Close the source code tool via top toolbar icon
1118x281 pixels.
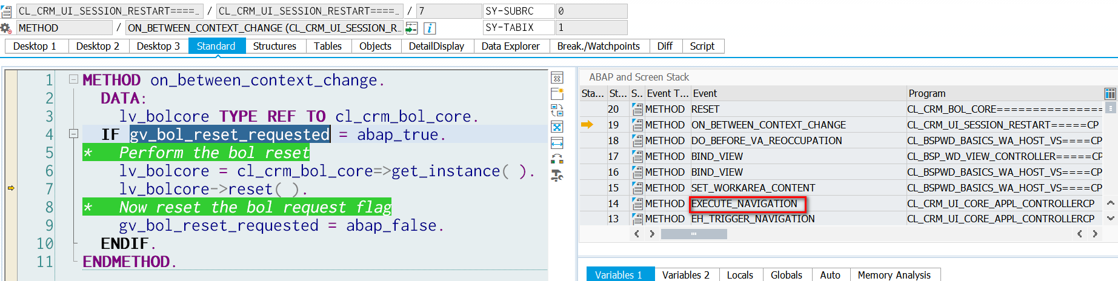coord(557,78)
